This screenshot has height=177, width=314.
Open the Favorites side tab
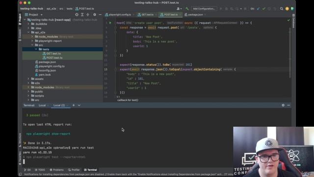tap(20, 158)
